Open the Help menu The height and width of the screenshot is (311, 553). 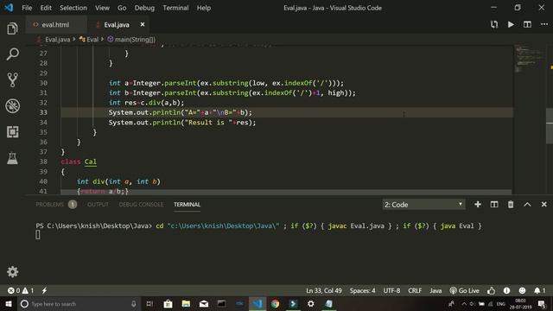204,8
